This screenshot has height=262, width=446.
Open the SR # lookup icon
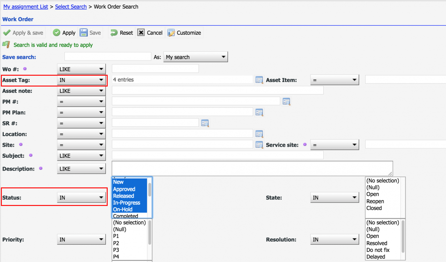[x=205, y=123]
